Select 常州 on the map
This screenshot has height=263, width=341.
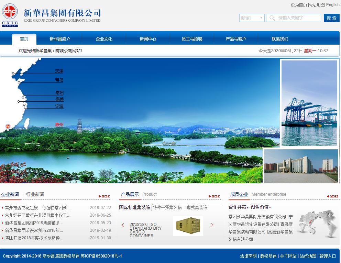click(59, 93)
